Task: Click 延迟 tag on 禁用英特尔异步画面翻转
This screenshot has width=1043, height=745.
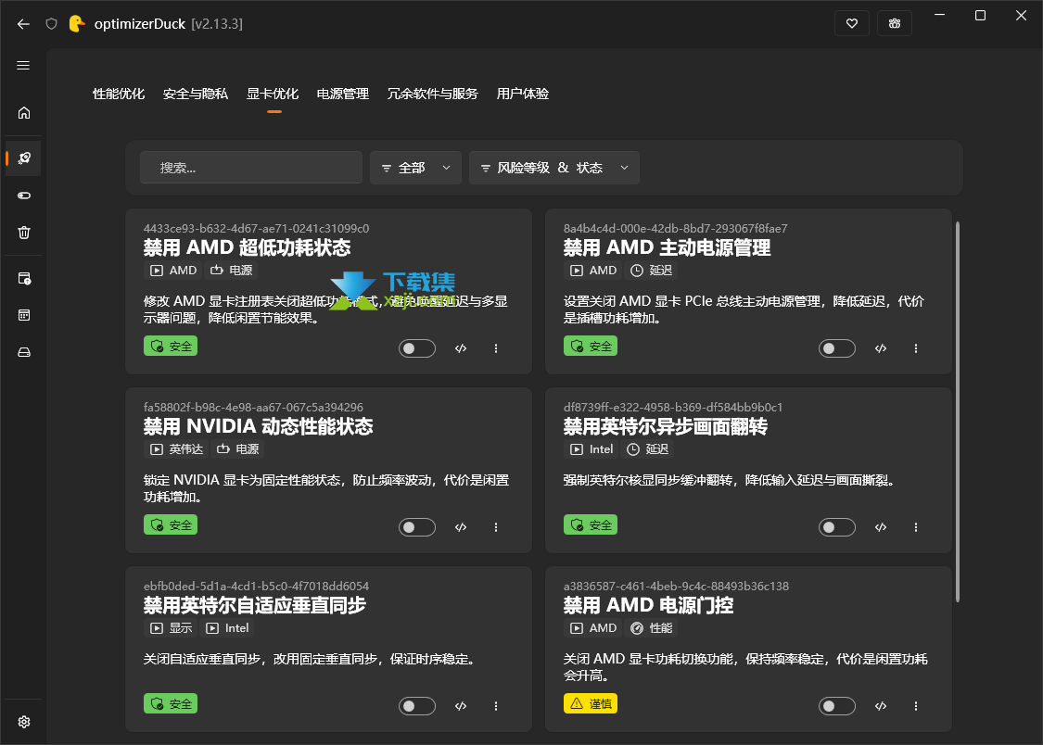Action: point(649,449)
